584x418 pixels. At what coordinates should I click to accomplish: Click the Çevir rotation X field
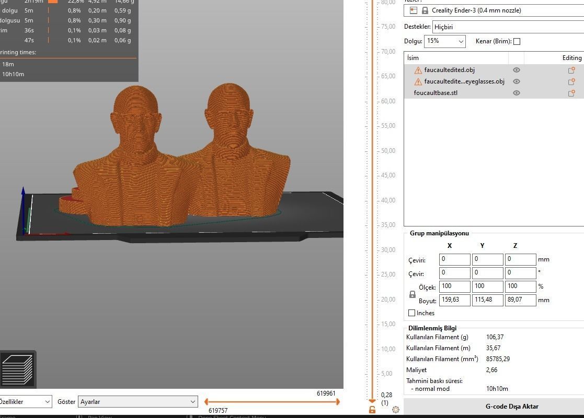point(454,273)
